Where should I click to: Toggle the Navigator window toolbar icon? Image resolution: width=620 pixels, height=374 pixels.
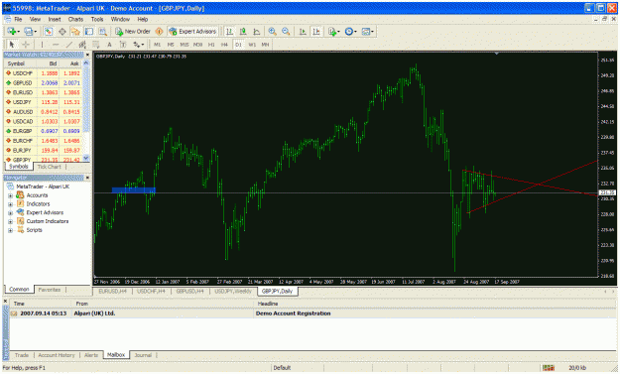tap(75, 31)
